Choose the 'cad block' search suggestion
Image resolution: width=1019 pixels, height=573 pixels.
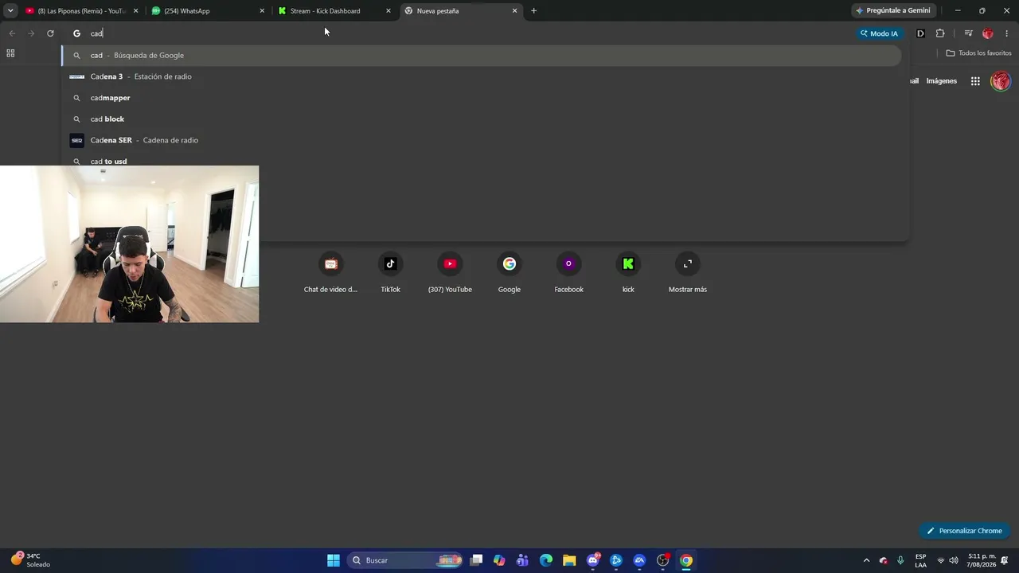[481, 119]
